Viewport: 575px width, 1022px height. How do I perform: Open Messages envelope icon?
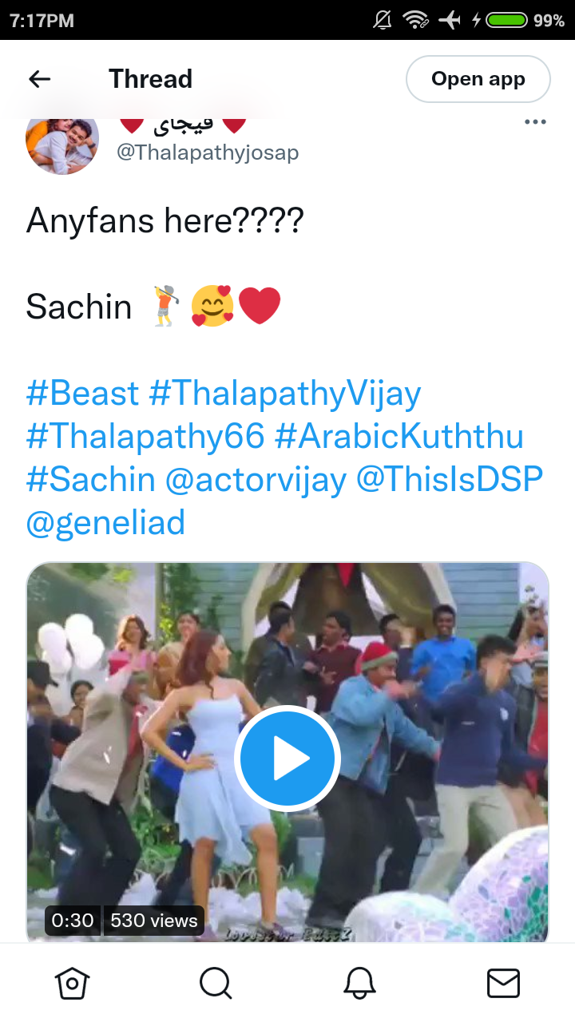click(503, 984)
